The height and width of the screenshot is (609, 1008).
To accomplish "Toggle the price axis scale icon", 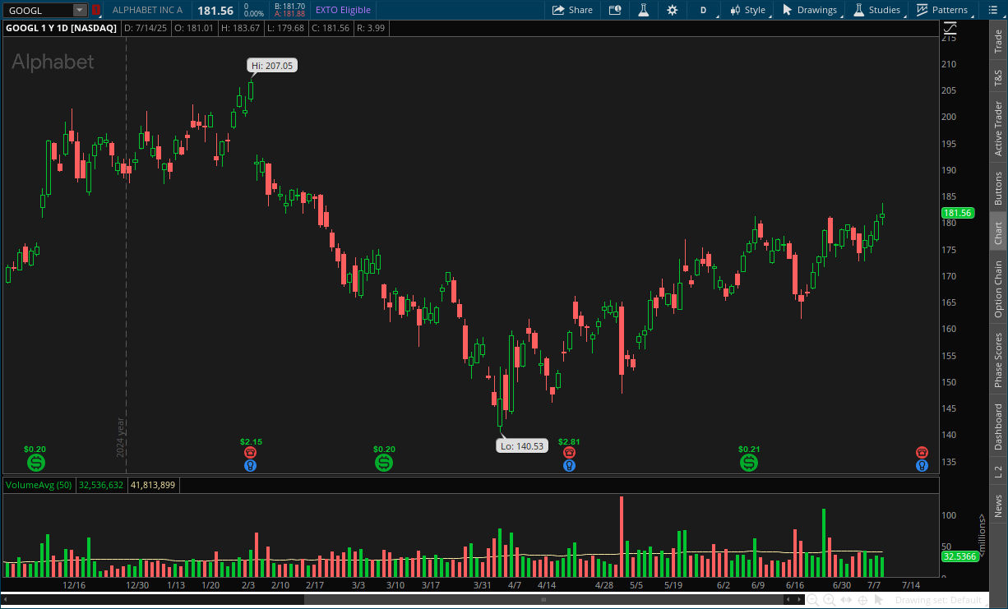I will click(950, 27).
